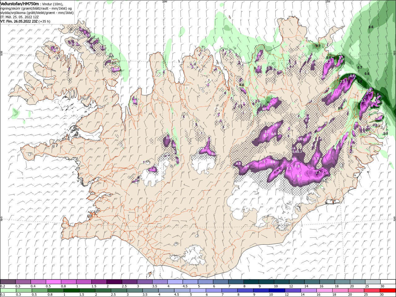Select the upper legend swatch labeled 2.5

click(x=129, y=282)
